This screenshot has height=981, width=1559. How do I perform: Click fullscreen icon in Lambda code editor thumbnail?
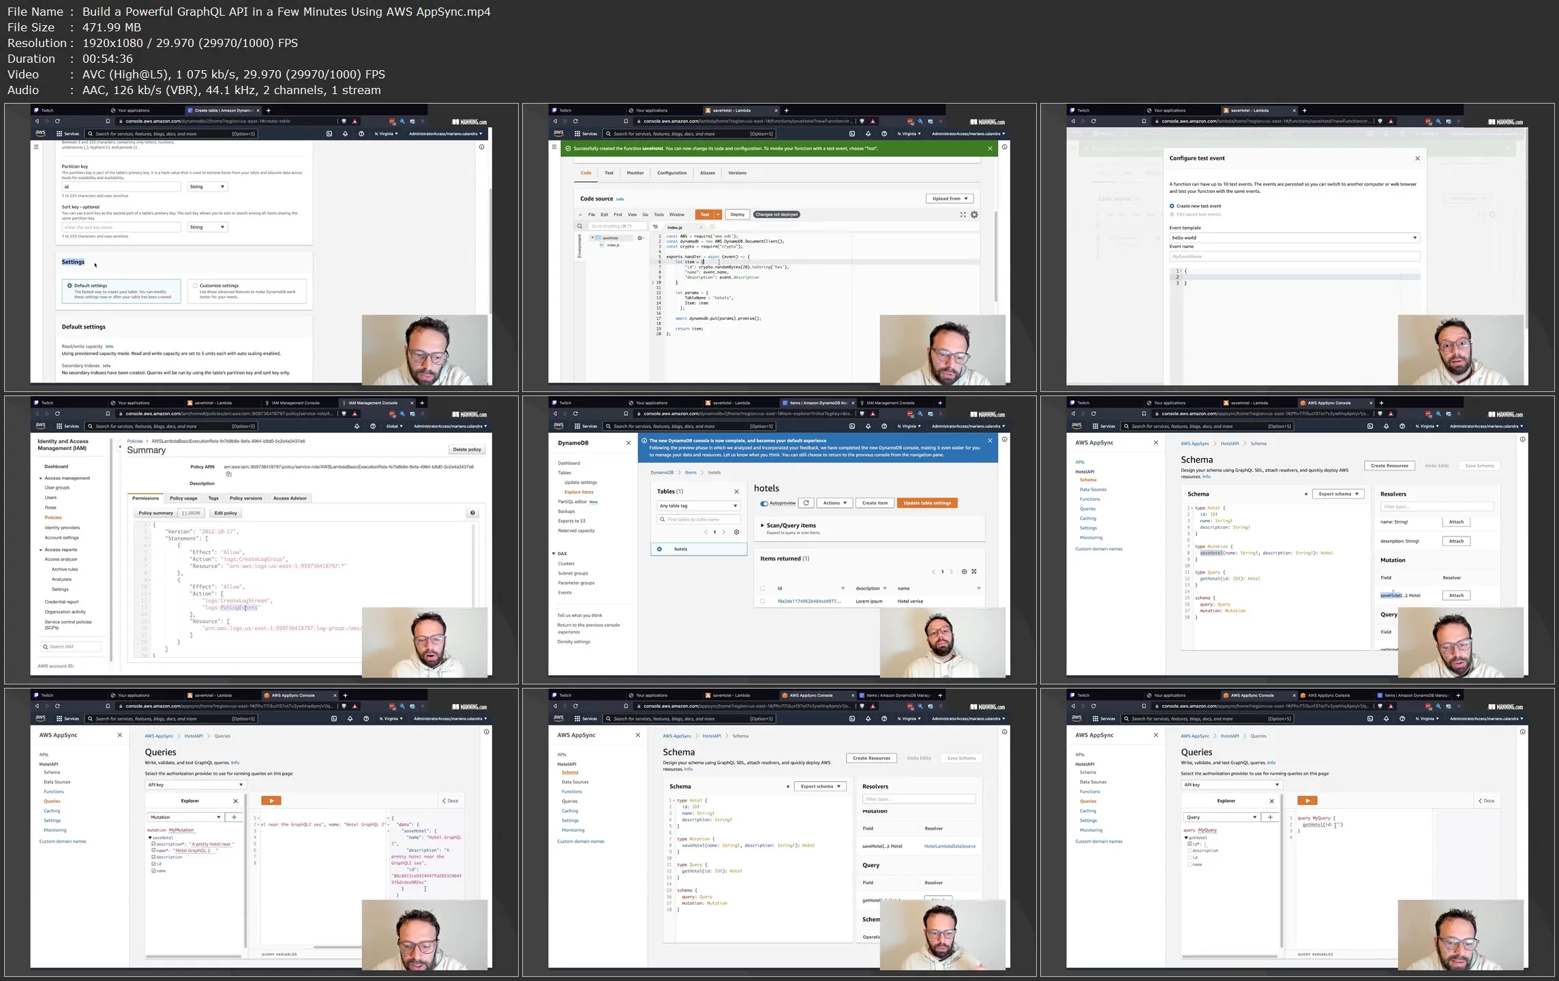pos(963,215)
